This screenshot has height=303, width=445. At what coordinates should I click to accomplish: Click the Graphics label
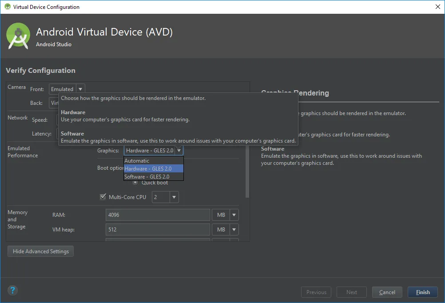[108, 151]
